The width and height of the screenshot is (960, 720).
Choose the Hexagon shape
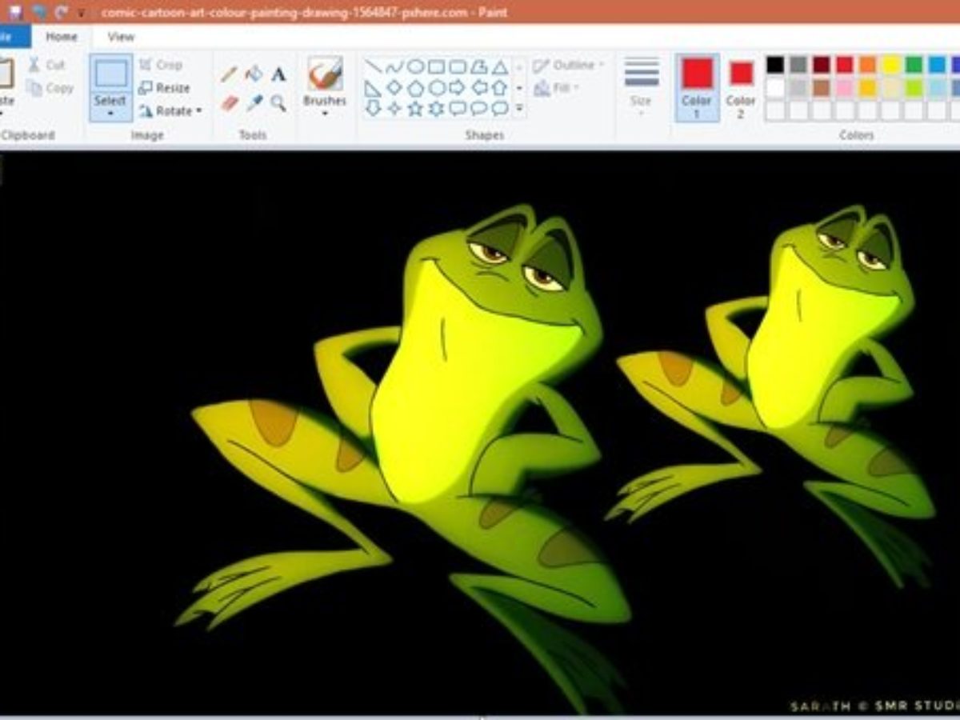click(x=436, y=88)
